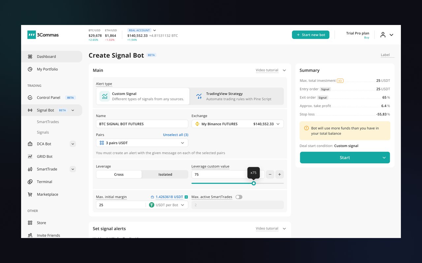This screenshot has height=263, width=422.
Task: Click the Terminal sidebar icon
Action: [30, 182]
